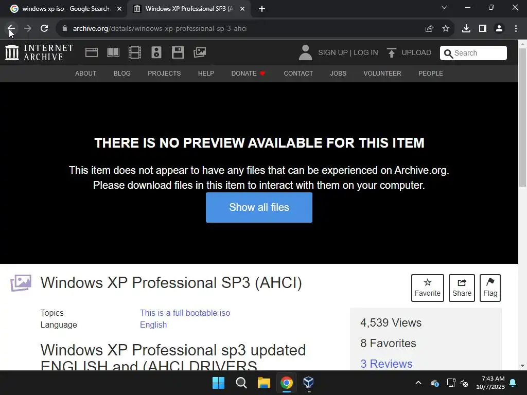Click the '4,539 Views' text
Image resolution: width=527 pixels, height=395 pixels.
pyautogui.click(x=391, y=322)
